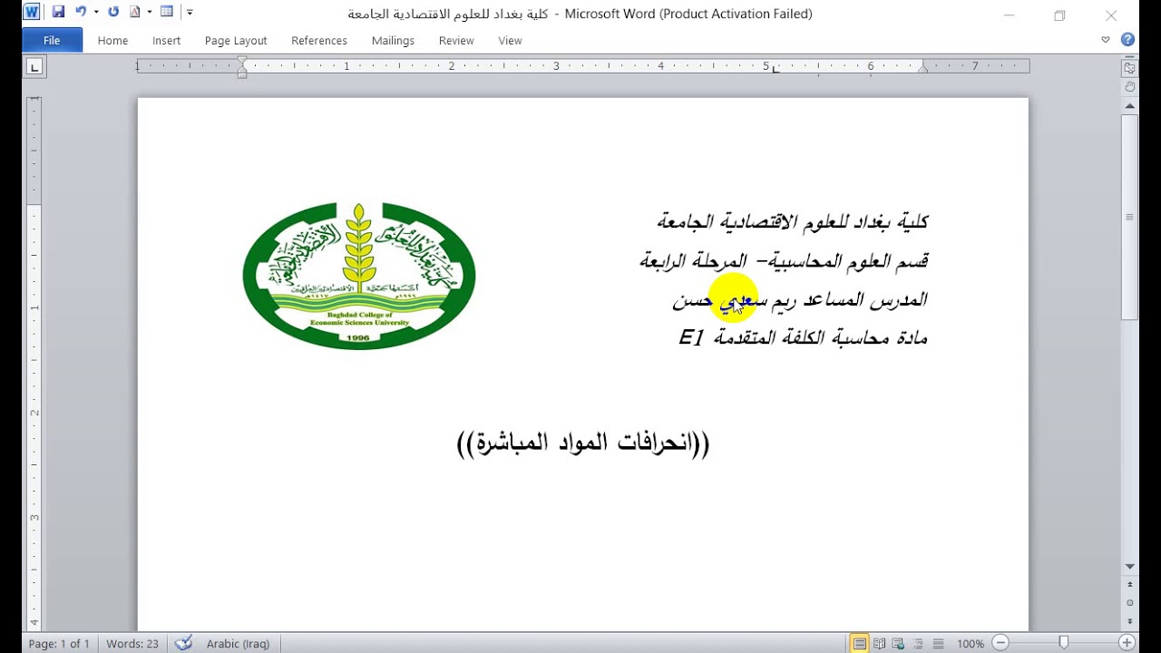Click the vertical scrollbar thumb

click(x=1129, y=217)
